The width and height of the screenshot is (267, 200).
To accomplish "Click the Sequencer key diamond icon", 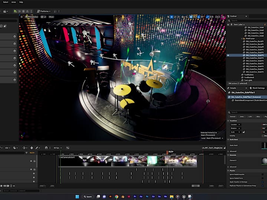I will point(24,148).
